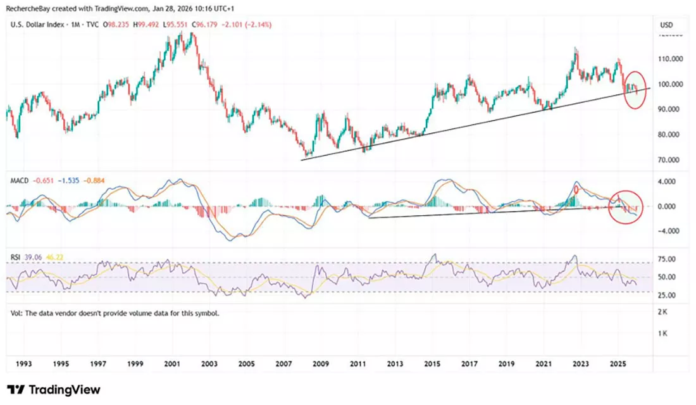696x405 pixels.
Task: Click the 2005 year on time axis
Action: tap(247, 364)
